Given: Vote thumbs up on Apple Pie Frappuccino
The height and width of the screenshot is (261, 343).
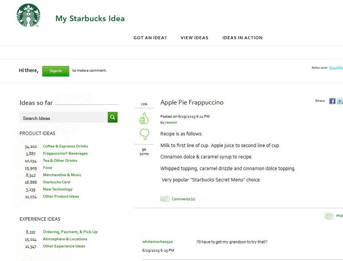Looking at the screenshot, I should (144, 118).
